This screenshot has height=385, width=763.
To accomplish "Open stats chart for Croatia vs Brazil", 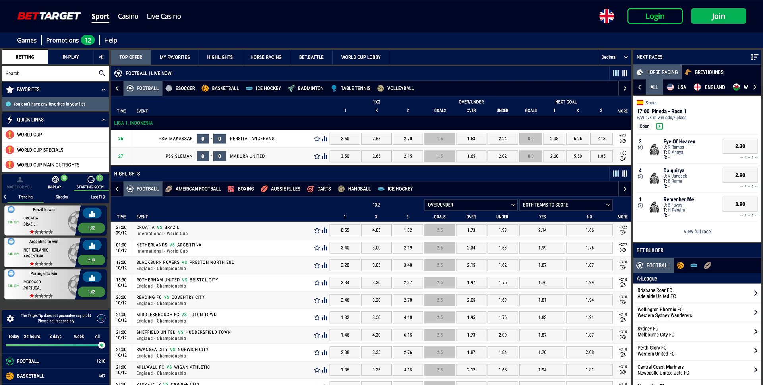I will coord(325,230).
